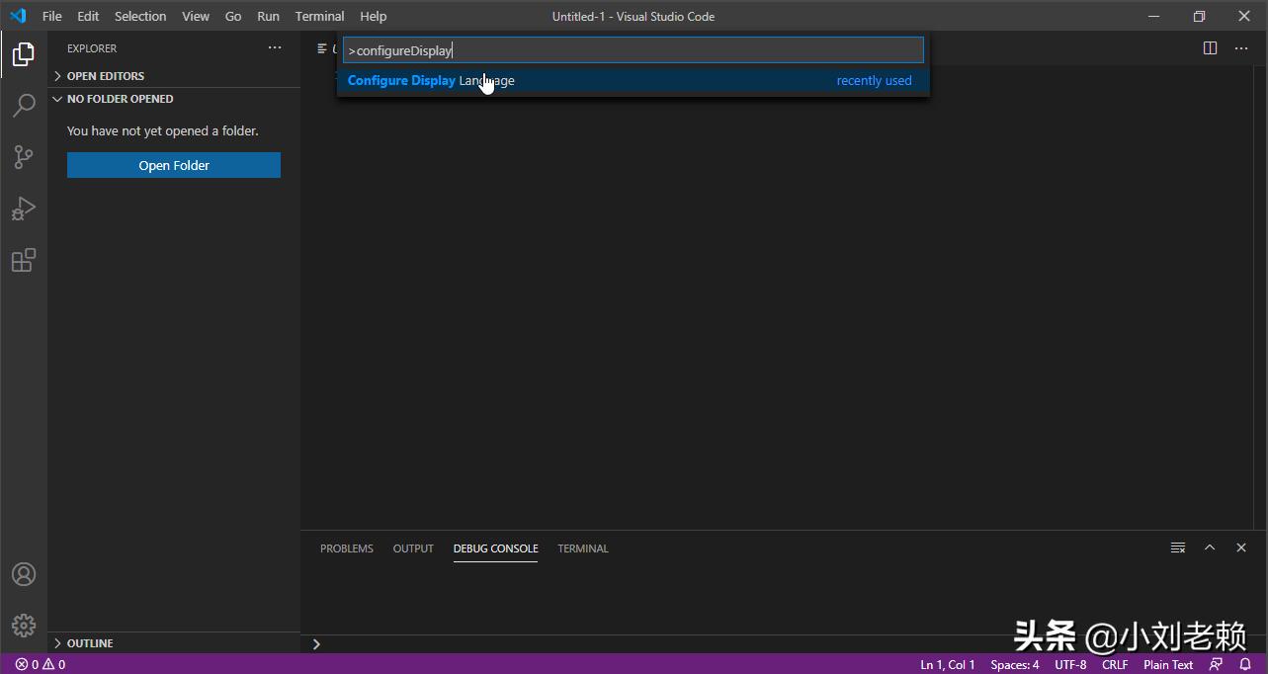Toggle the debug console filter icon
The height and width of the screenshot is (674, 1268).
click(1177, 547)
